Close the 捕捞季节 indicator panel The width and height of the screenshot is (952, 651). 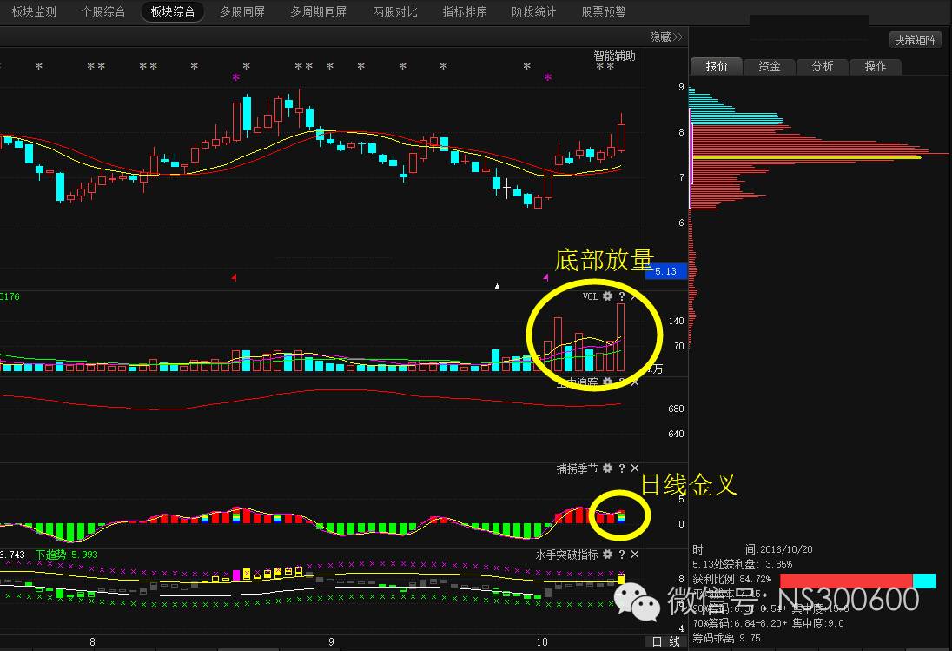(x=635, y=468)
